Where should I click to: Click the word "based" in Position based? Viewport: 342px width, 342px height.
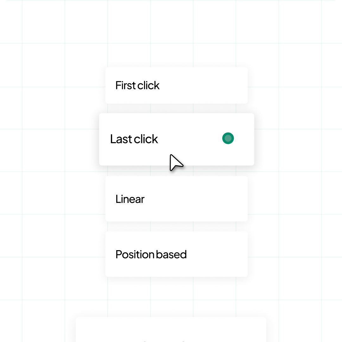(171, 254)
